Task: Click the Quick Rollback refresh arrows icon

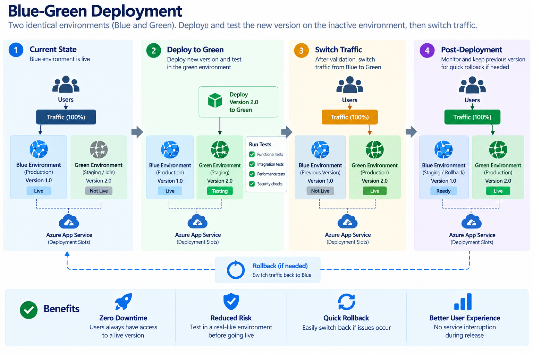Action: pos(347,302)
